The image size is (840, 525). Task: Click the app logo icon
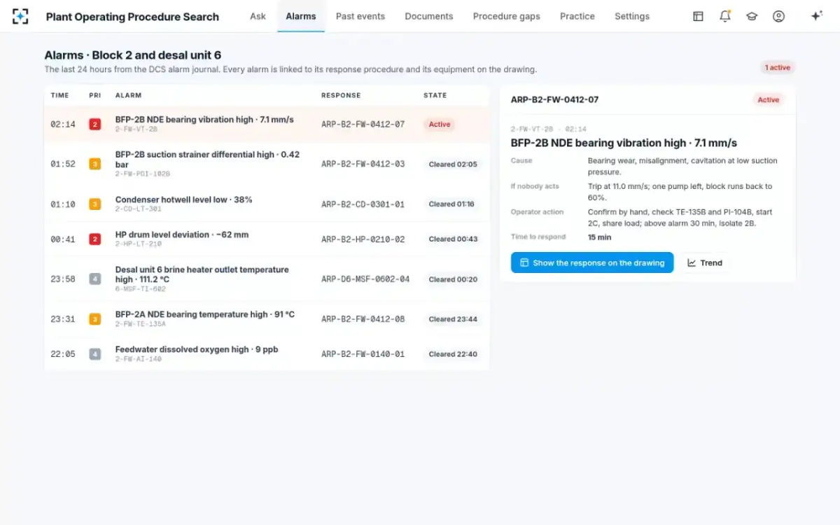20,16
